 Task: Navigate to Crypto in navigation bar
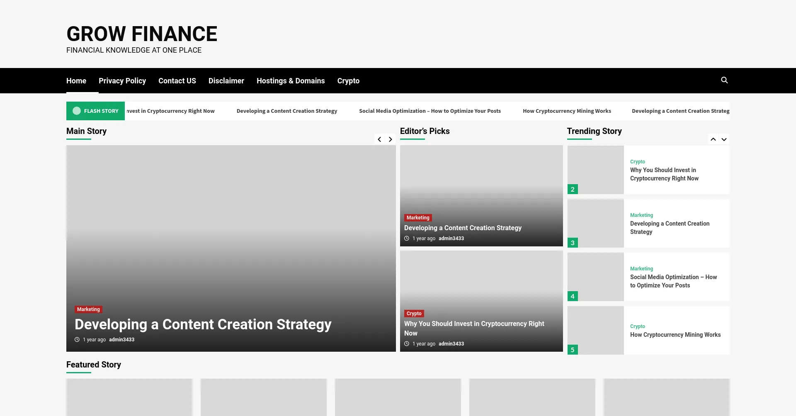point(348,81)
